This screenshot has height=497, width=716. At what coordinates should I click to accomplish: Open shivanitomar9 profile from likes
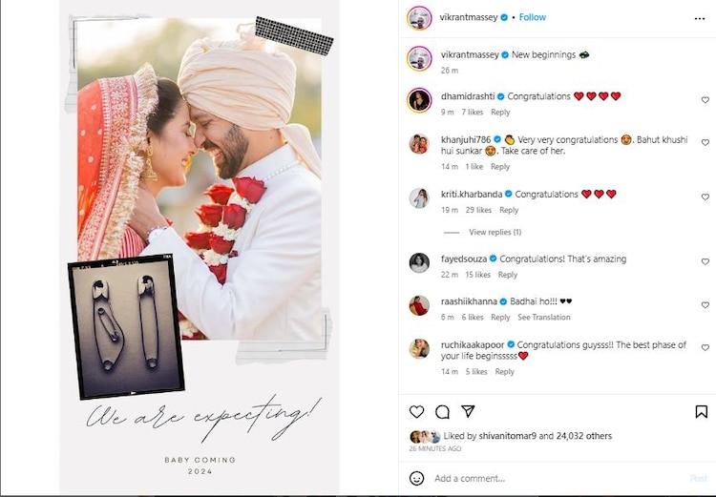[507, 436]
